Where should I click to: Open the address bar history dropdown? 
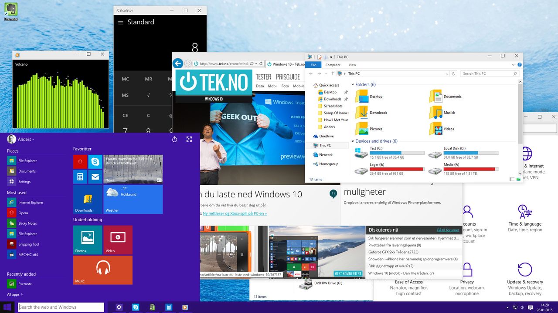point(448,73)
